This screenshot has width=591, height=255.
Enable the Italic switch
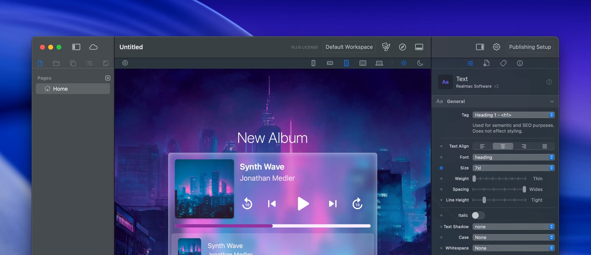pos(478,215)
